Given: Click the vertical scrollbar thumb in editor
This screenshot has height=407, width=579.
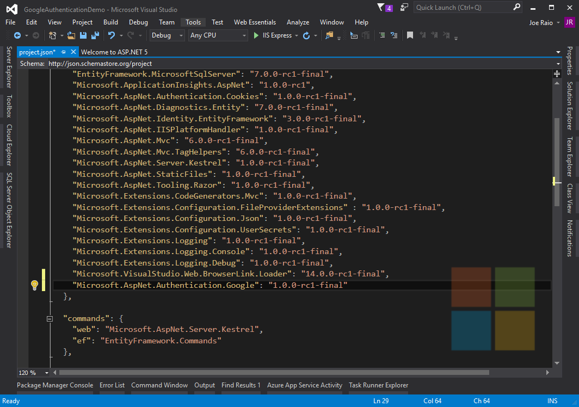Looking at the screenshot, I should tap(557, 162).
